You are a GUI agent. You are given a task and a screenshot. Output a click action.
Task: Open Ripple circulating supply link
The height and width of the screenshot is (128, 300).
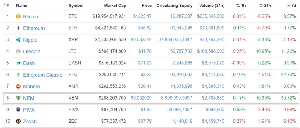pos(174,40)
